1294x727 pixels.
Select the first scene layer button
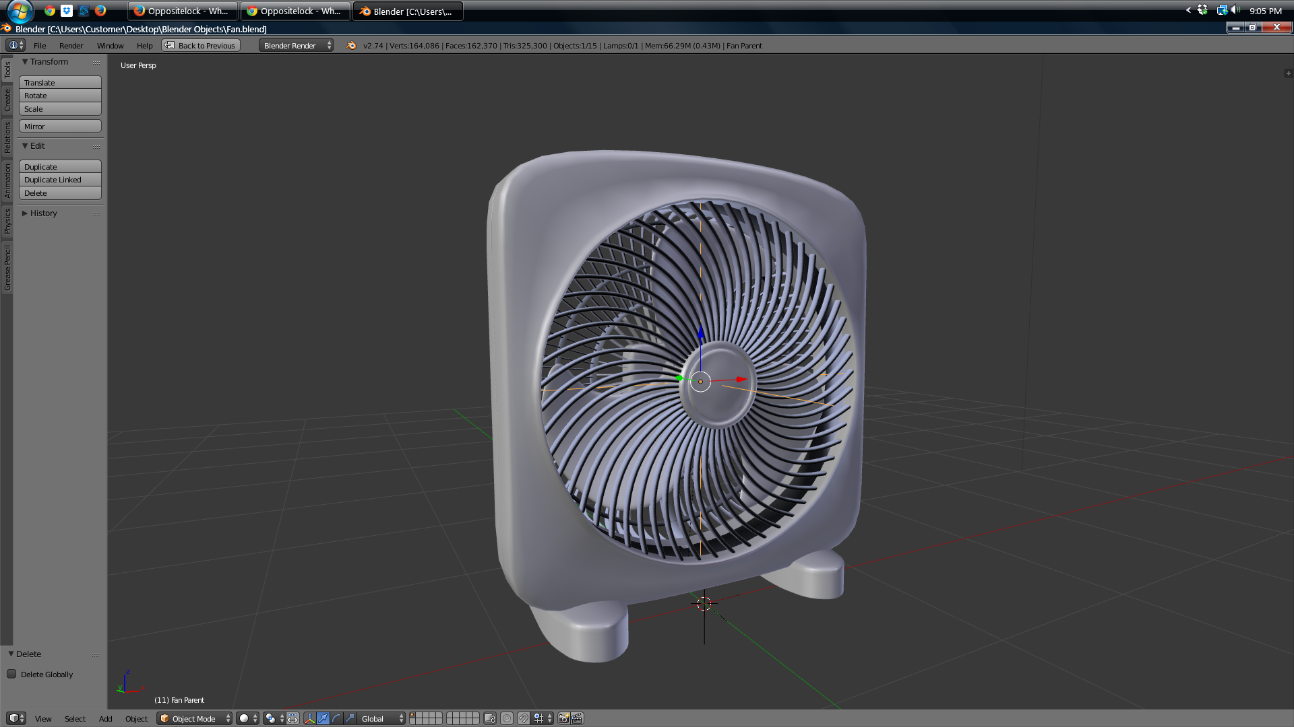pyautogui.click(x=413, y=715)
